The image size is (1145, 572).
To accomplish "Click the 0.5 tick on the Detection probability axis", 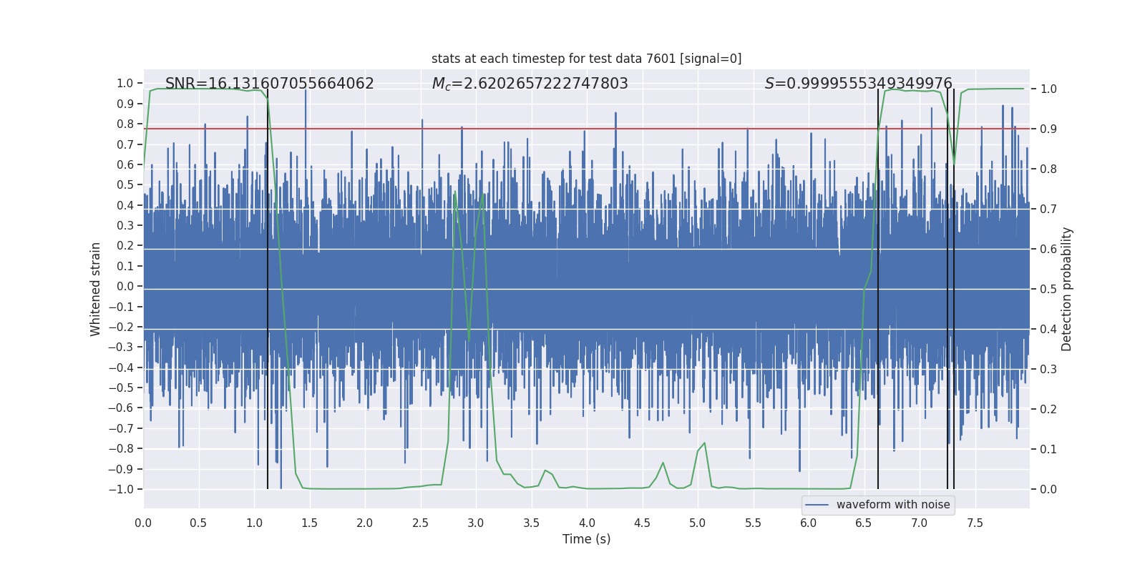I will click(x=1048, y=290).
